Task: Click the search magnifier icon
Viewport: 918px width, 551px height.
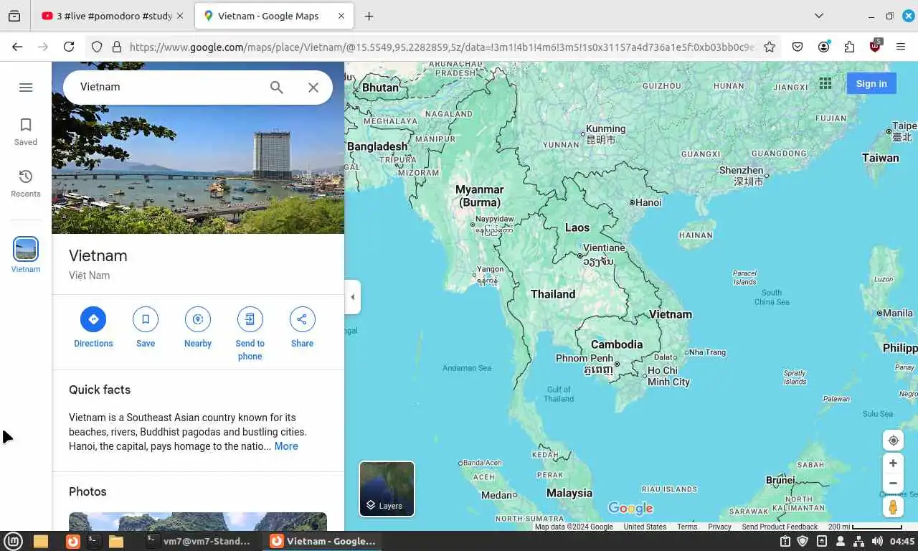Action: point(277,88)
